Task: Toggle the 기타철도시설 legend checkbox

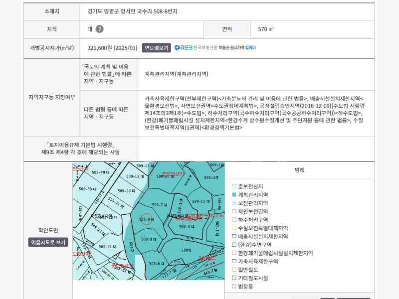Action: click(234, 278)
